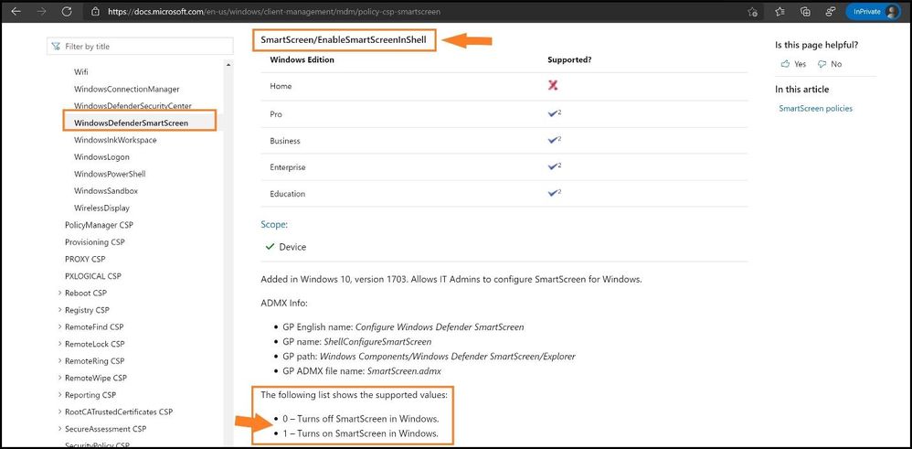The image size is (912, 449).
Task: Click thumbs-up Yes feedback button
Action: click(793, 64)
